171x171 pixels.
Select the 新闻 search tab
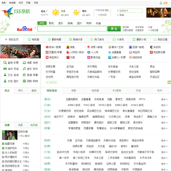70,23
